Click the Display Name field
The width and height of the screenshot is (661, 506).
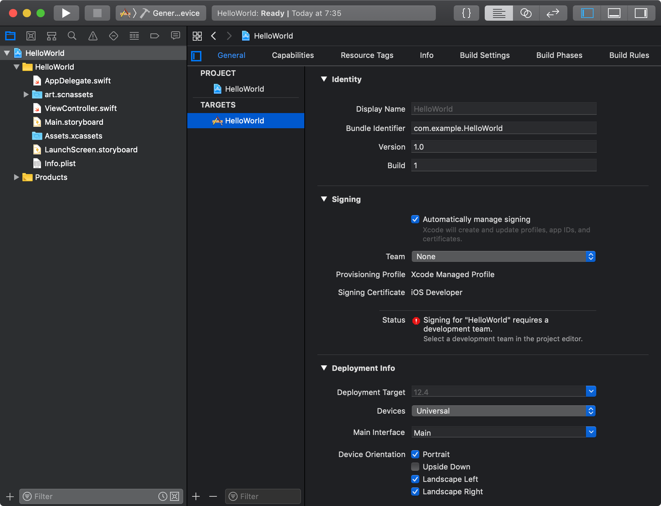click(504, 109)
